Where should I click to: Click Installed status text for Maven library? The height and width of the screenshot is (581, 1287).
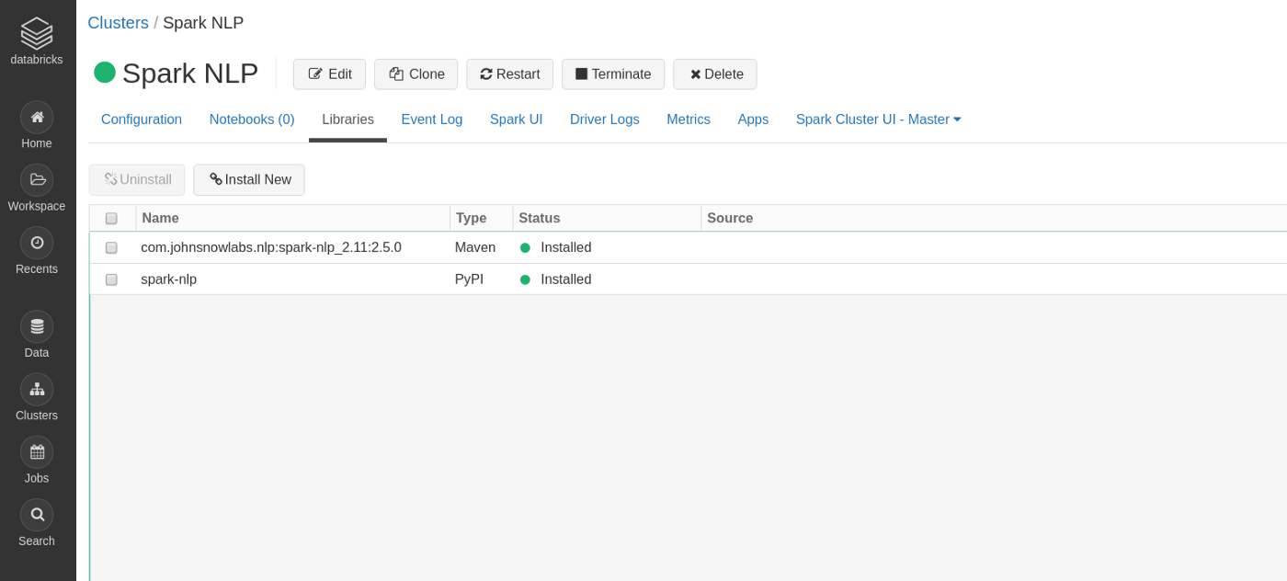pyautogui.click(x=566, y=248)
